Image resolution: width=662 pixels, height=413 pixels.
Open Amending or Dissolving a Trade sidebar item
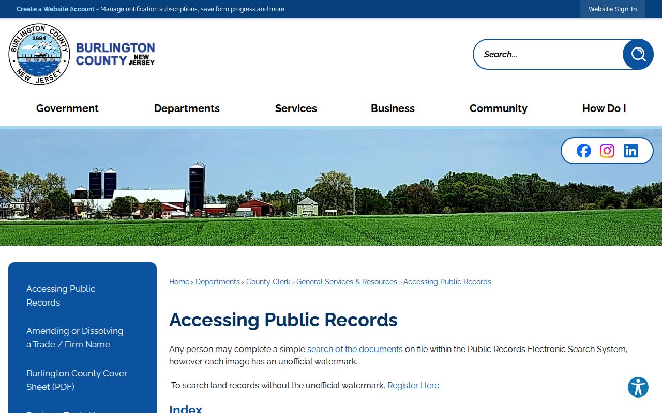coord(75,338)
